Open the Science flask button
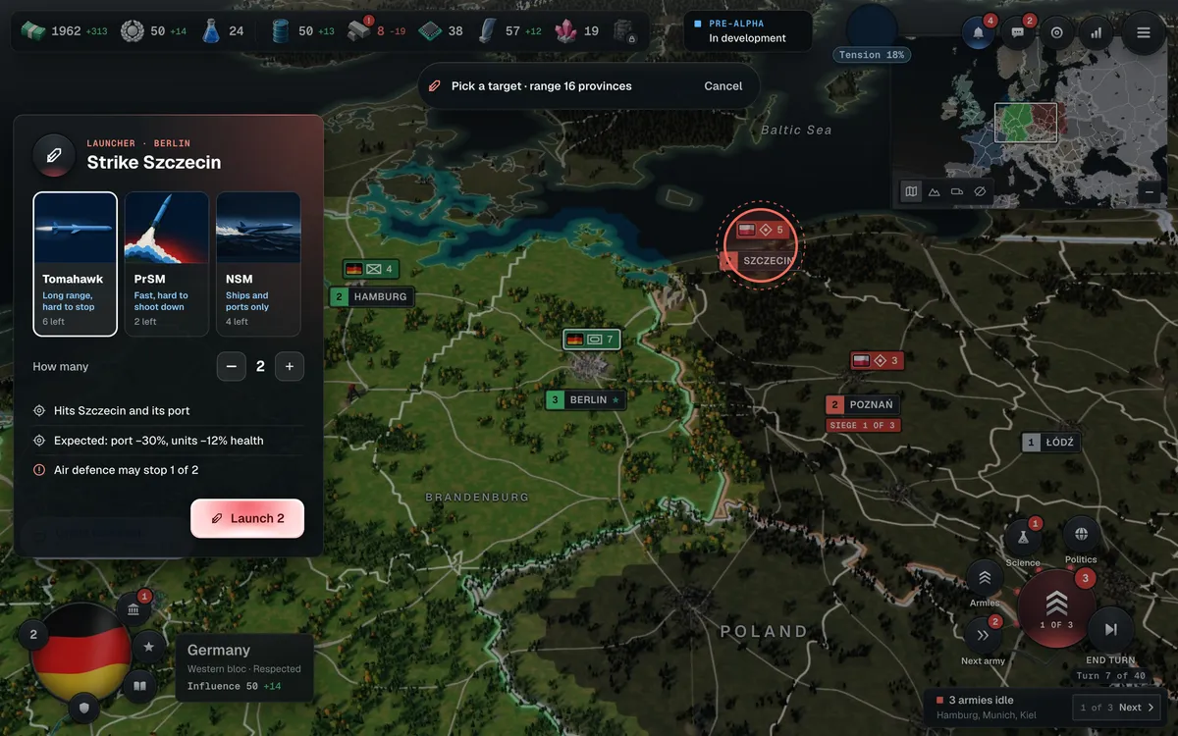This screenshot has width=1178, height=736. coord(1023,537)
